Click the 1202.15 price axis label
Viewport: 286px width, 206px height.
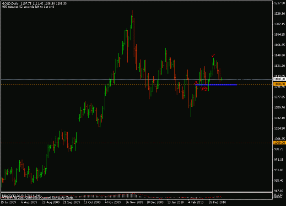[280, 24]
